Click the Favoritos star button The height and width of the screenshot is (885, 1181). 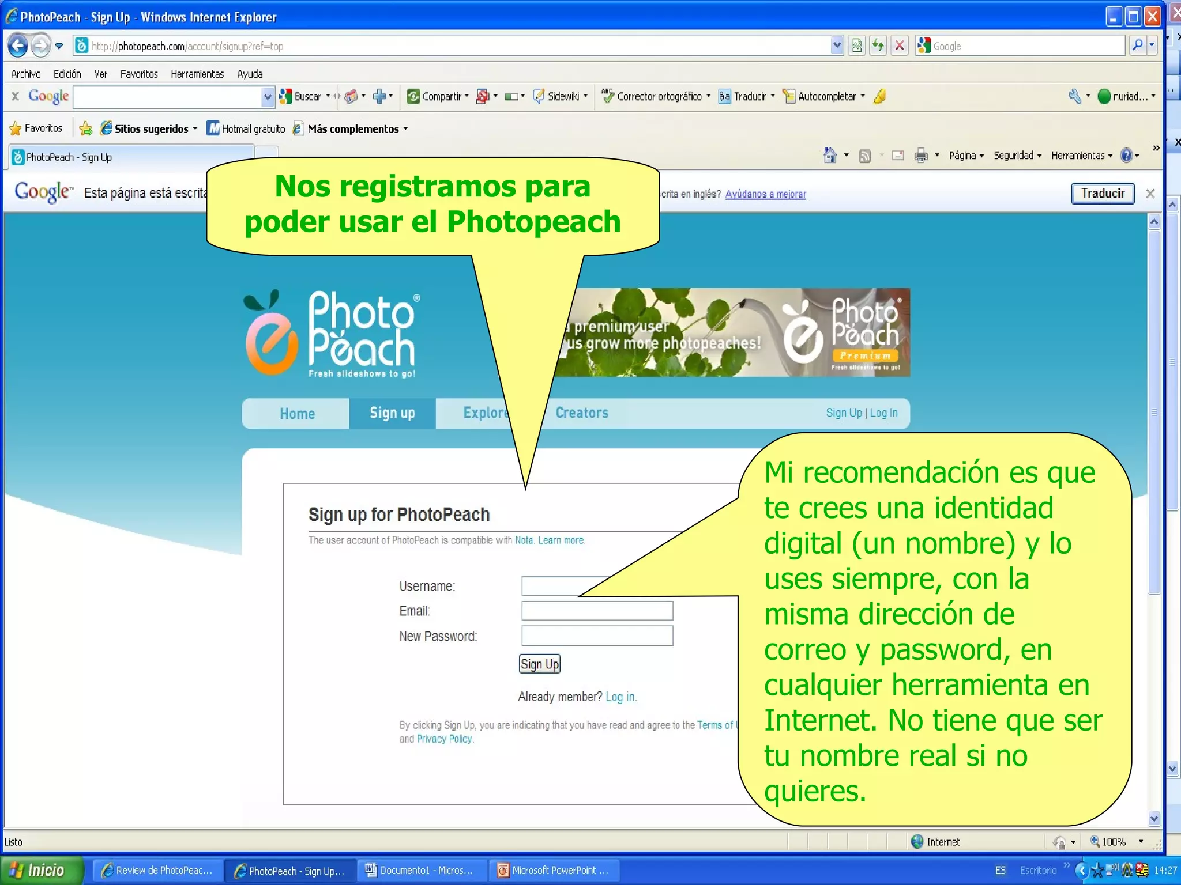[x=36, y=128]
